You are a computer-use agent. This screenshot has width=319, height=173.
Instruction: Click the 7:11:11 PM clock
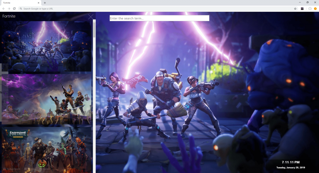[291, 162]
